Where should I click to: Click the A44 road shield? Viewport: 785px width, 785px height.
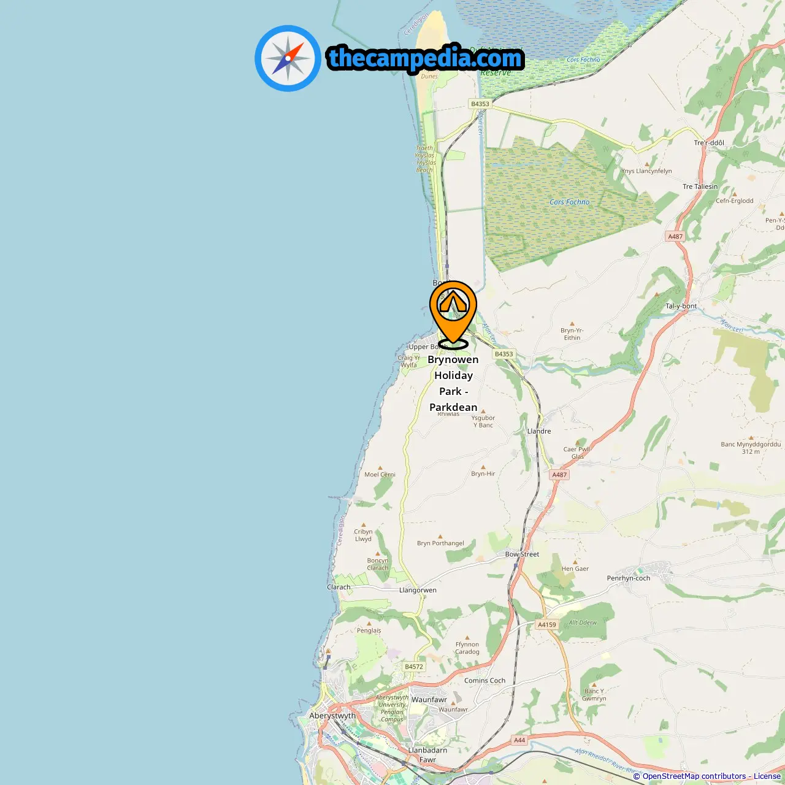[519, 740]
